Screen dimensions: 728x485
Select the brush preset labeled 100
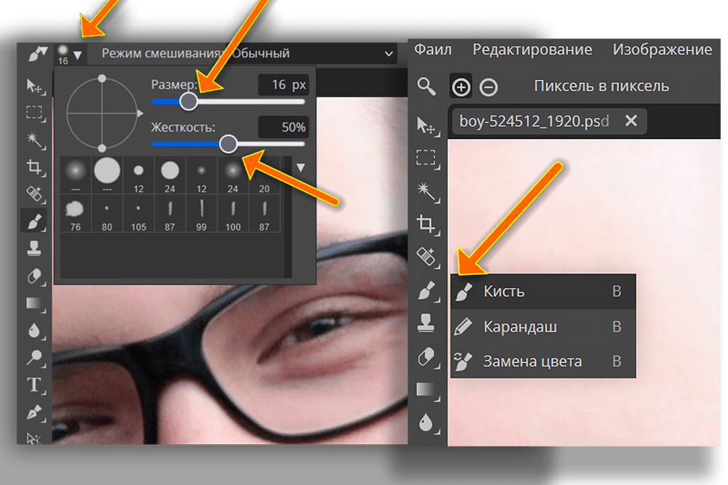[233, 213]
